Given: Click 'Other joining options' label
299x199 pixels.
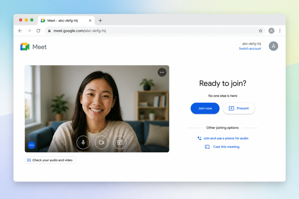Looking at the screenshot, I should [x=222, y=128].
